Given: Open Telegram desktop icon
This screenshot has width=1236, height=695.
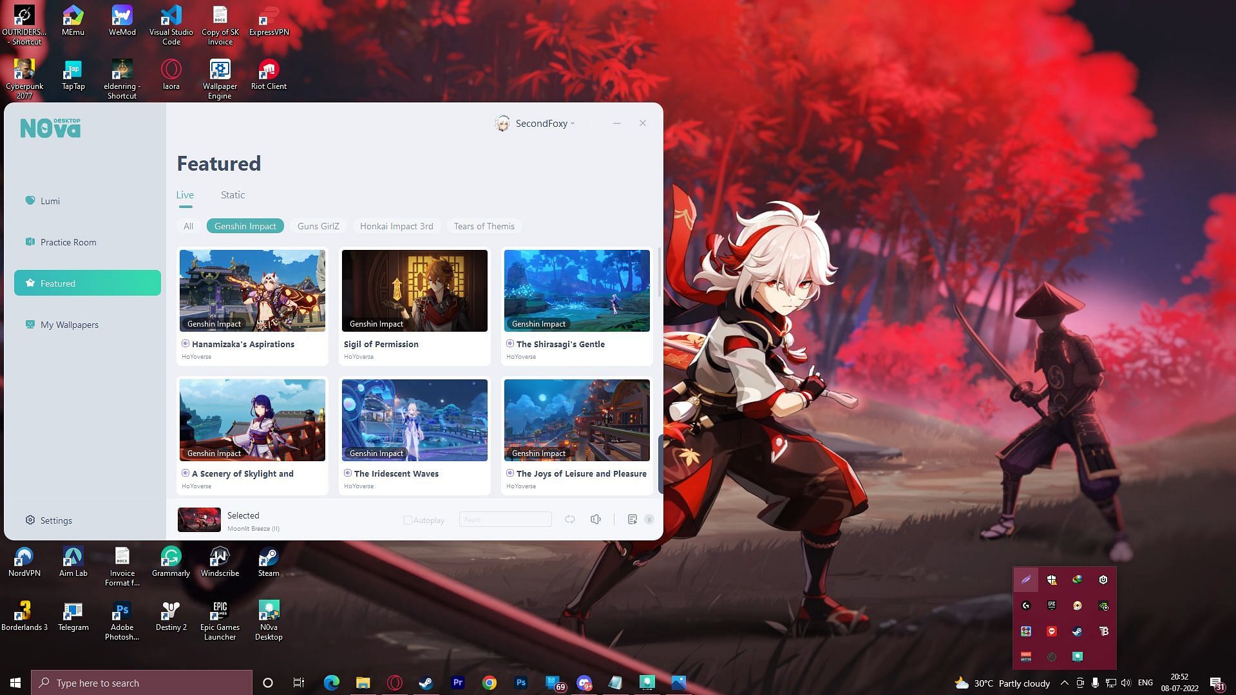Looking at the screenshot, I should point(73,616).
